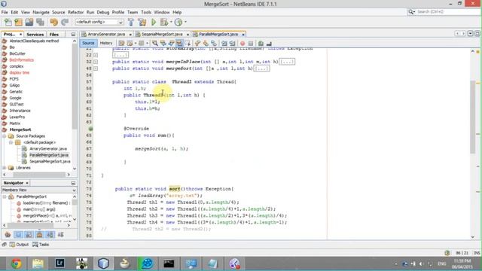482x271 pixels.
Task: Open SeqanialMergeSort.java in the project tree
Action: pos(50,161)
